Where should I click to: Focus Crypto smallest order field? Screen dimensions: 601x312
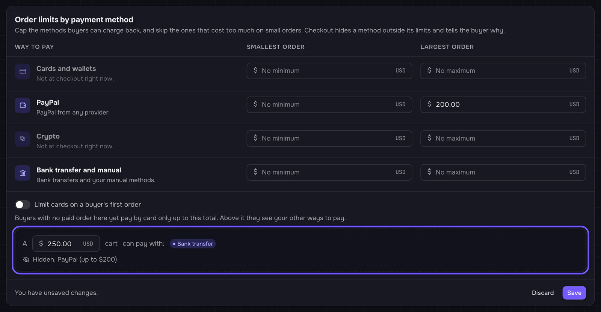[329, 138]
